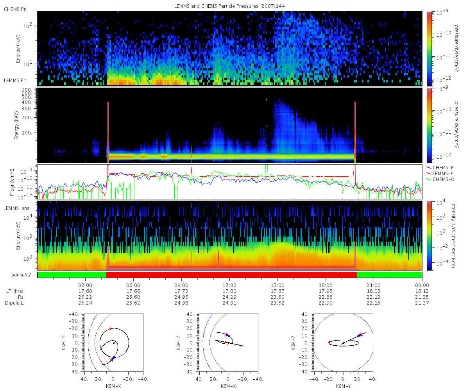Click the "09:00" time tick label
This screenshot has height=391, width=469.
pos(181,285)
